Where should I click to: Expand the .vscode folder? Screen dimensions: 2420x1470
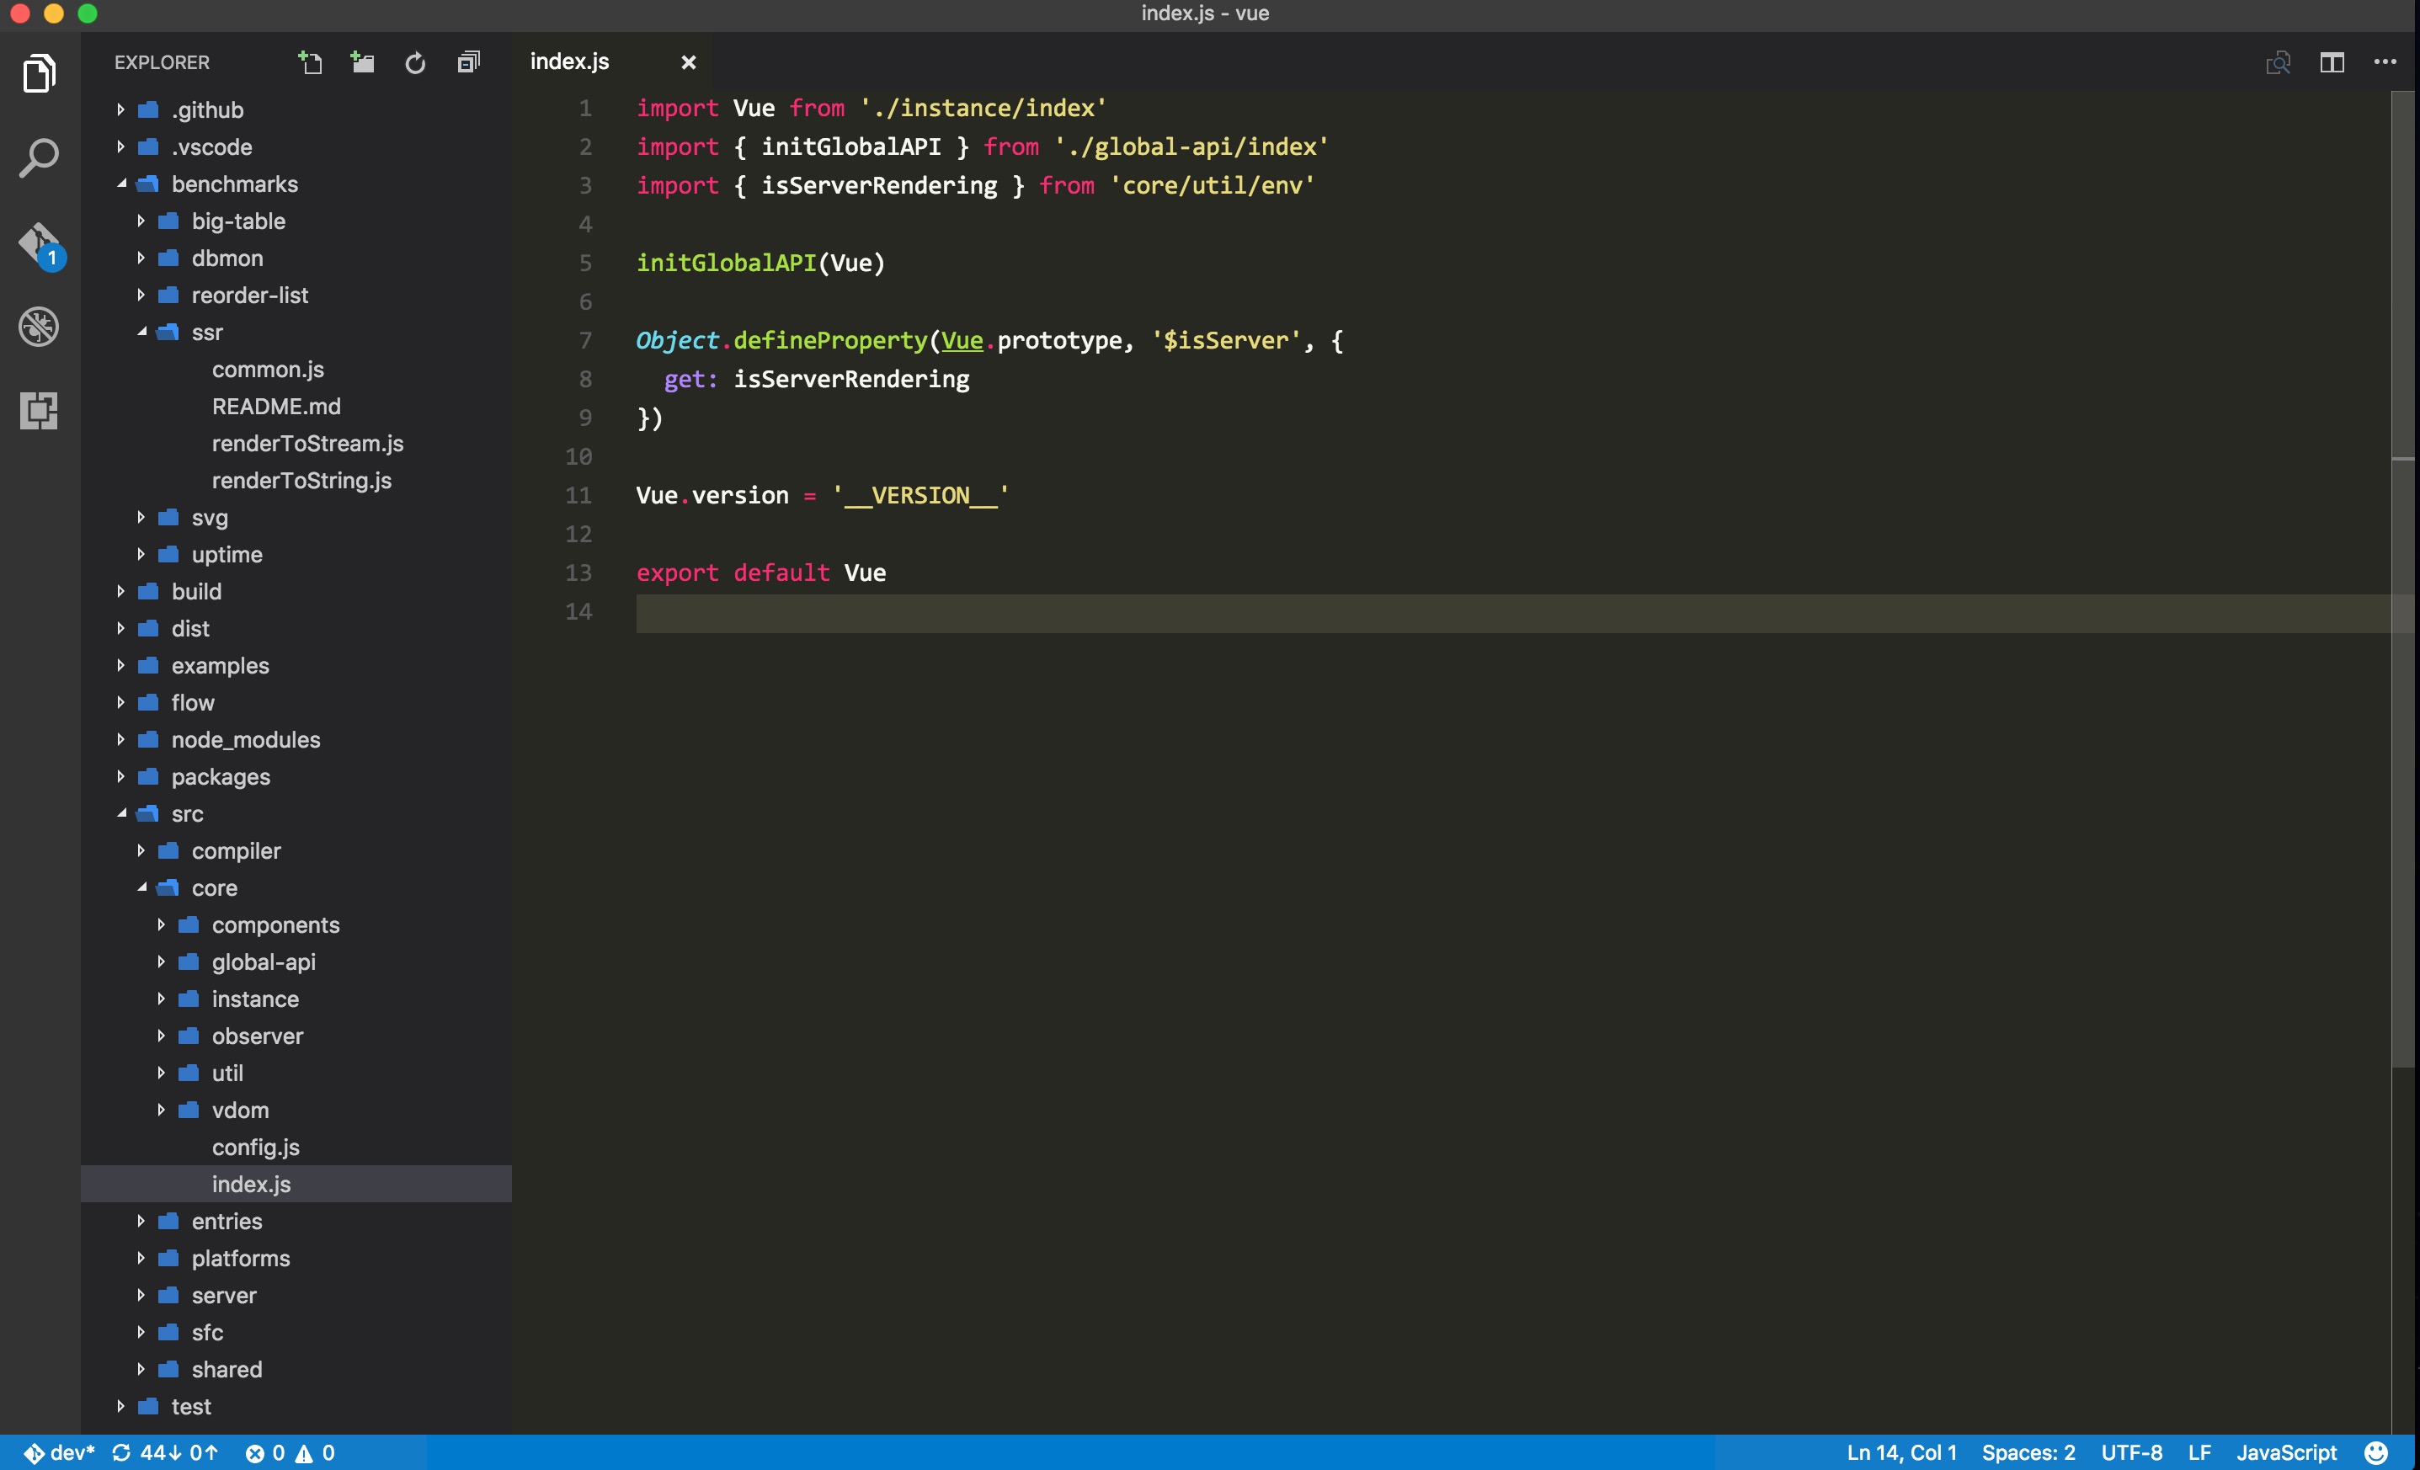[x=296, y=147]
